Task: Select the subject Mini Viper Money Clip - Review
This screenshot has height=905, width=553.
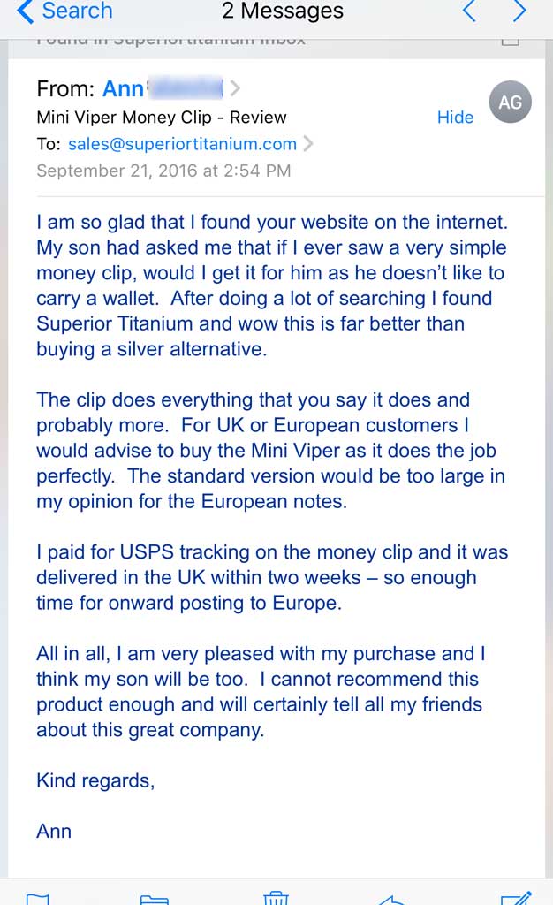Action: coord(162,118)
